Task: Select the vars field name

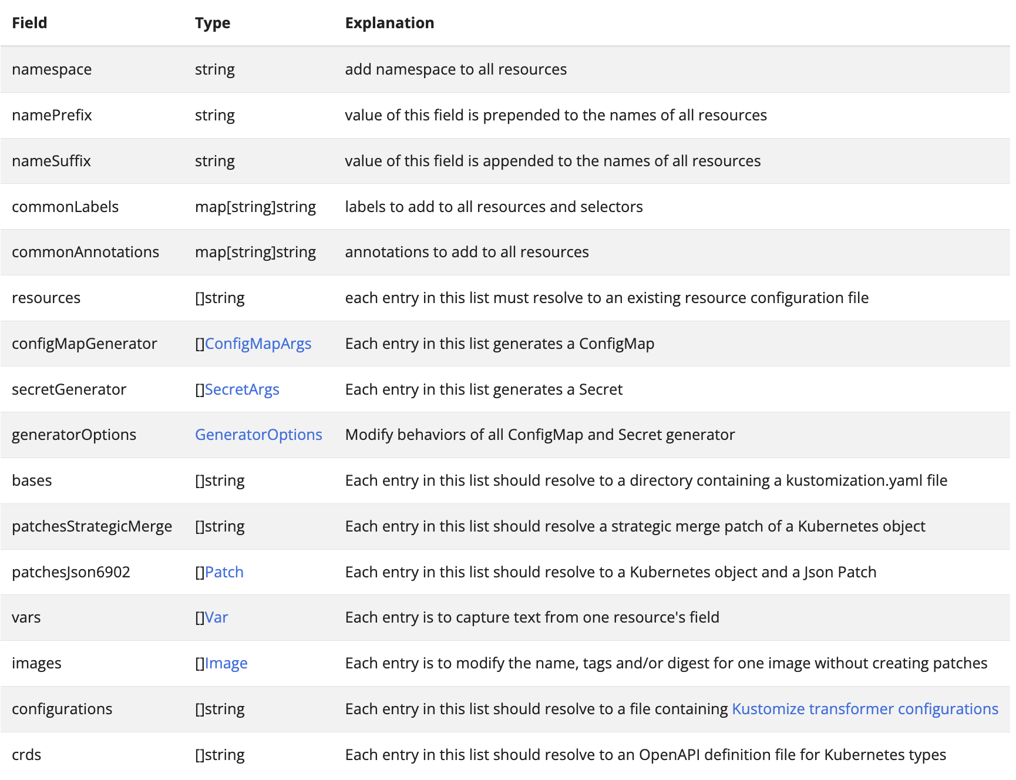Action: (x=26, y=617)
